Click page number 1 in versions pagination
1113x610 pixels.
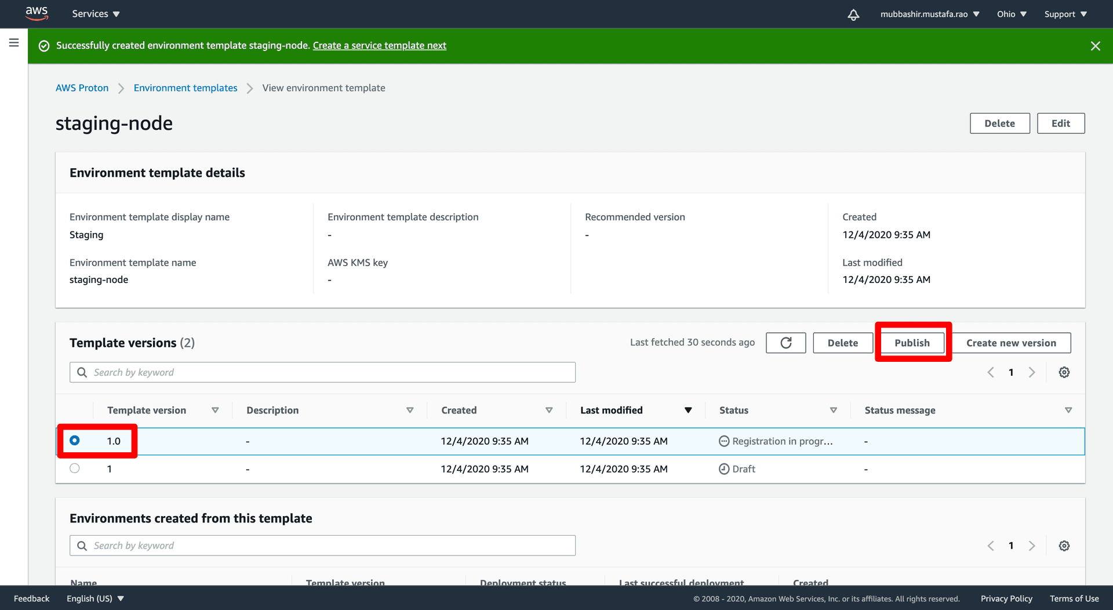[1011, 373]
